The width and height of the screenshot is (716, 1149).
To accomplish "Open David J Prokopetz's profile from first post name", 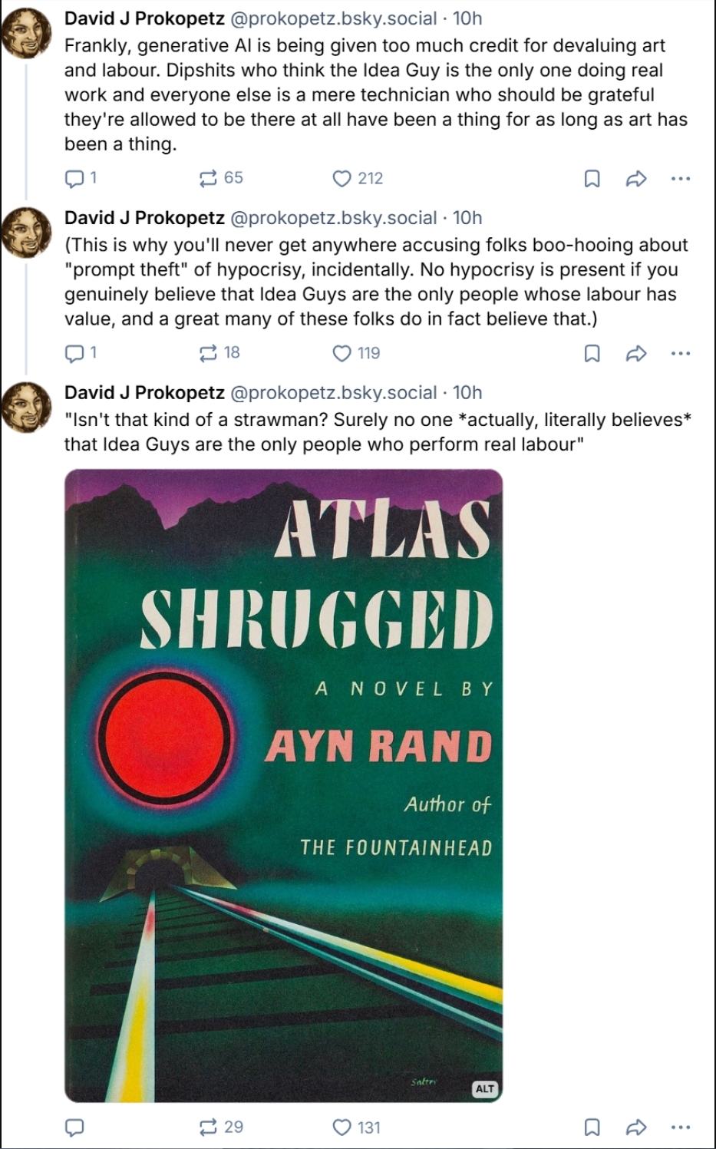I will coord(144,18).
